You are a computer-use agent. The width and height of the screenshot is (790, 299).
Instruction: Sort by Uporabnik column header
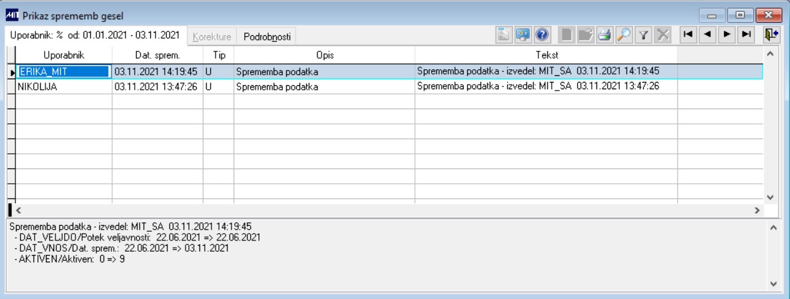pos(63,55)
